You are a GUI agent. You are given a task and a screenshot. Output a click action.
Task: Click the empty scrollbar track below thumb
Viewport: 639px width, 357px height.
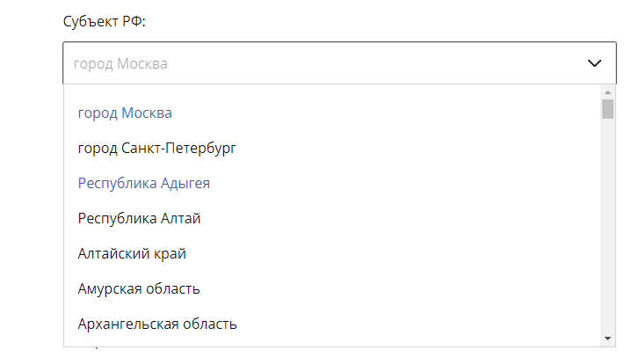[x=607, y=229]
